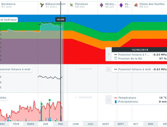Toggle Fraction de la RU series
This screenshot has width=167, height=127.
click(x=130, y=58)
